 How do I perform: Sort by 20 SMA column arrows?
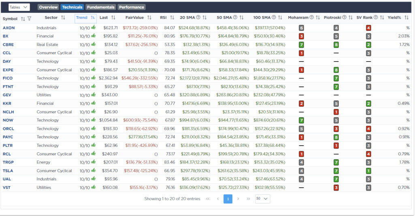coord(205,18)
